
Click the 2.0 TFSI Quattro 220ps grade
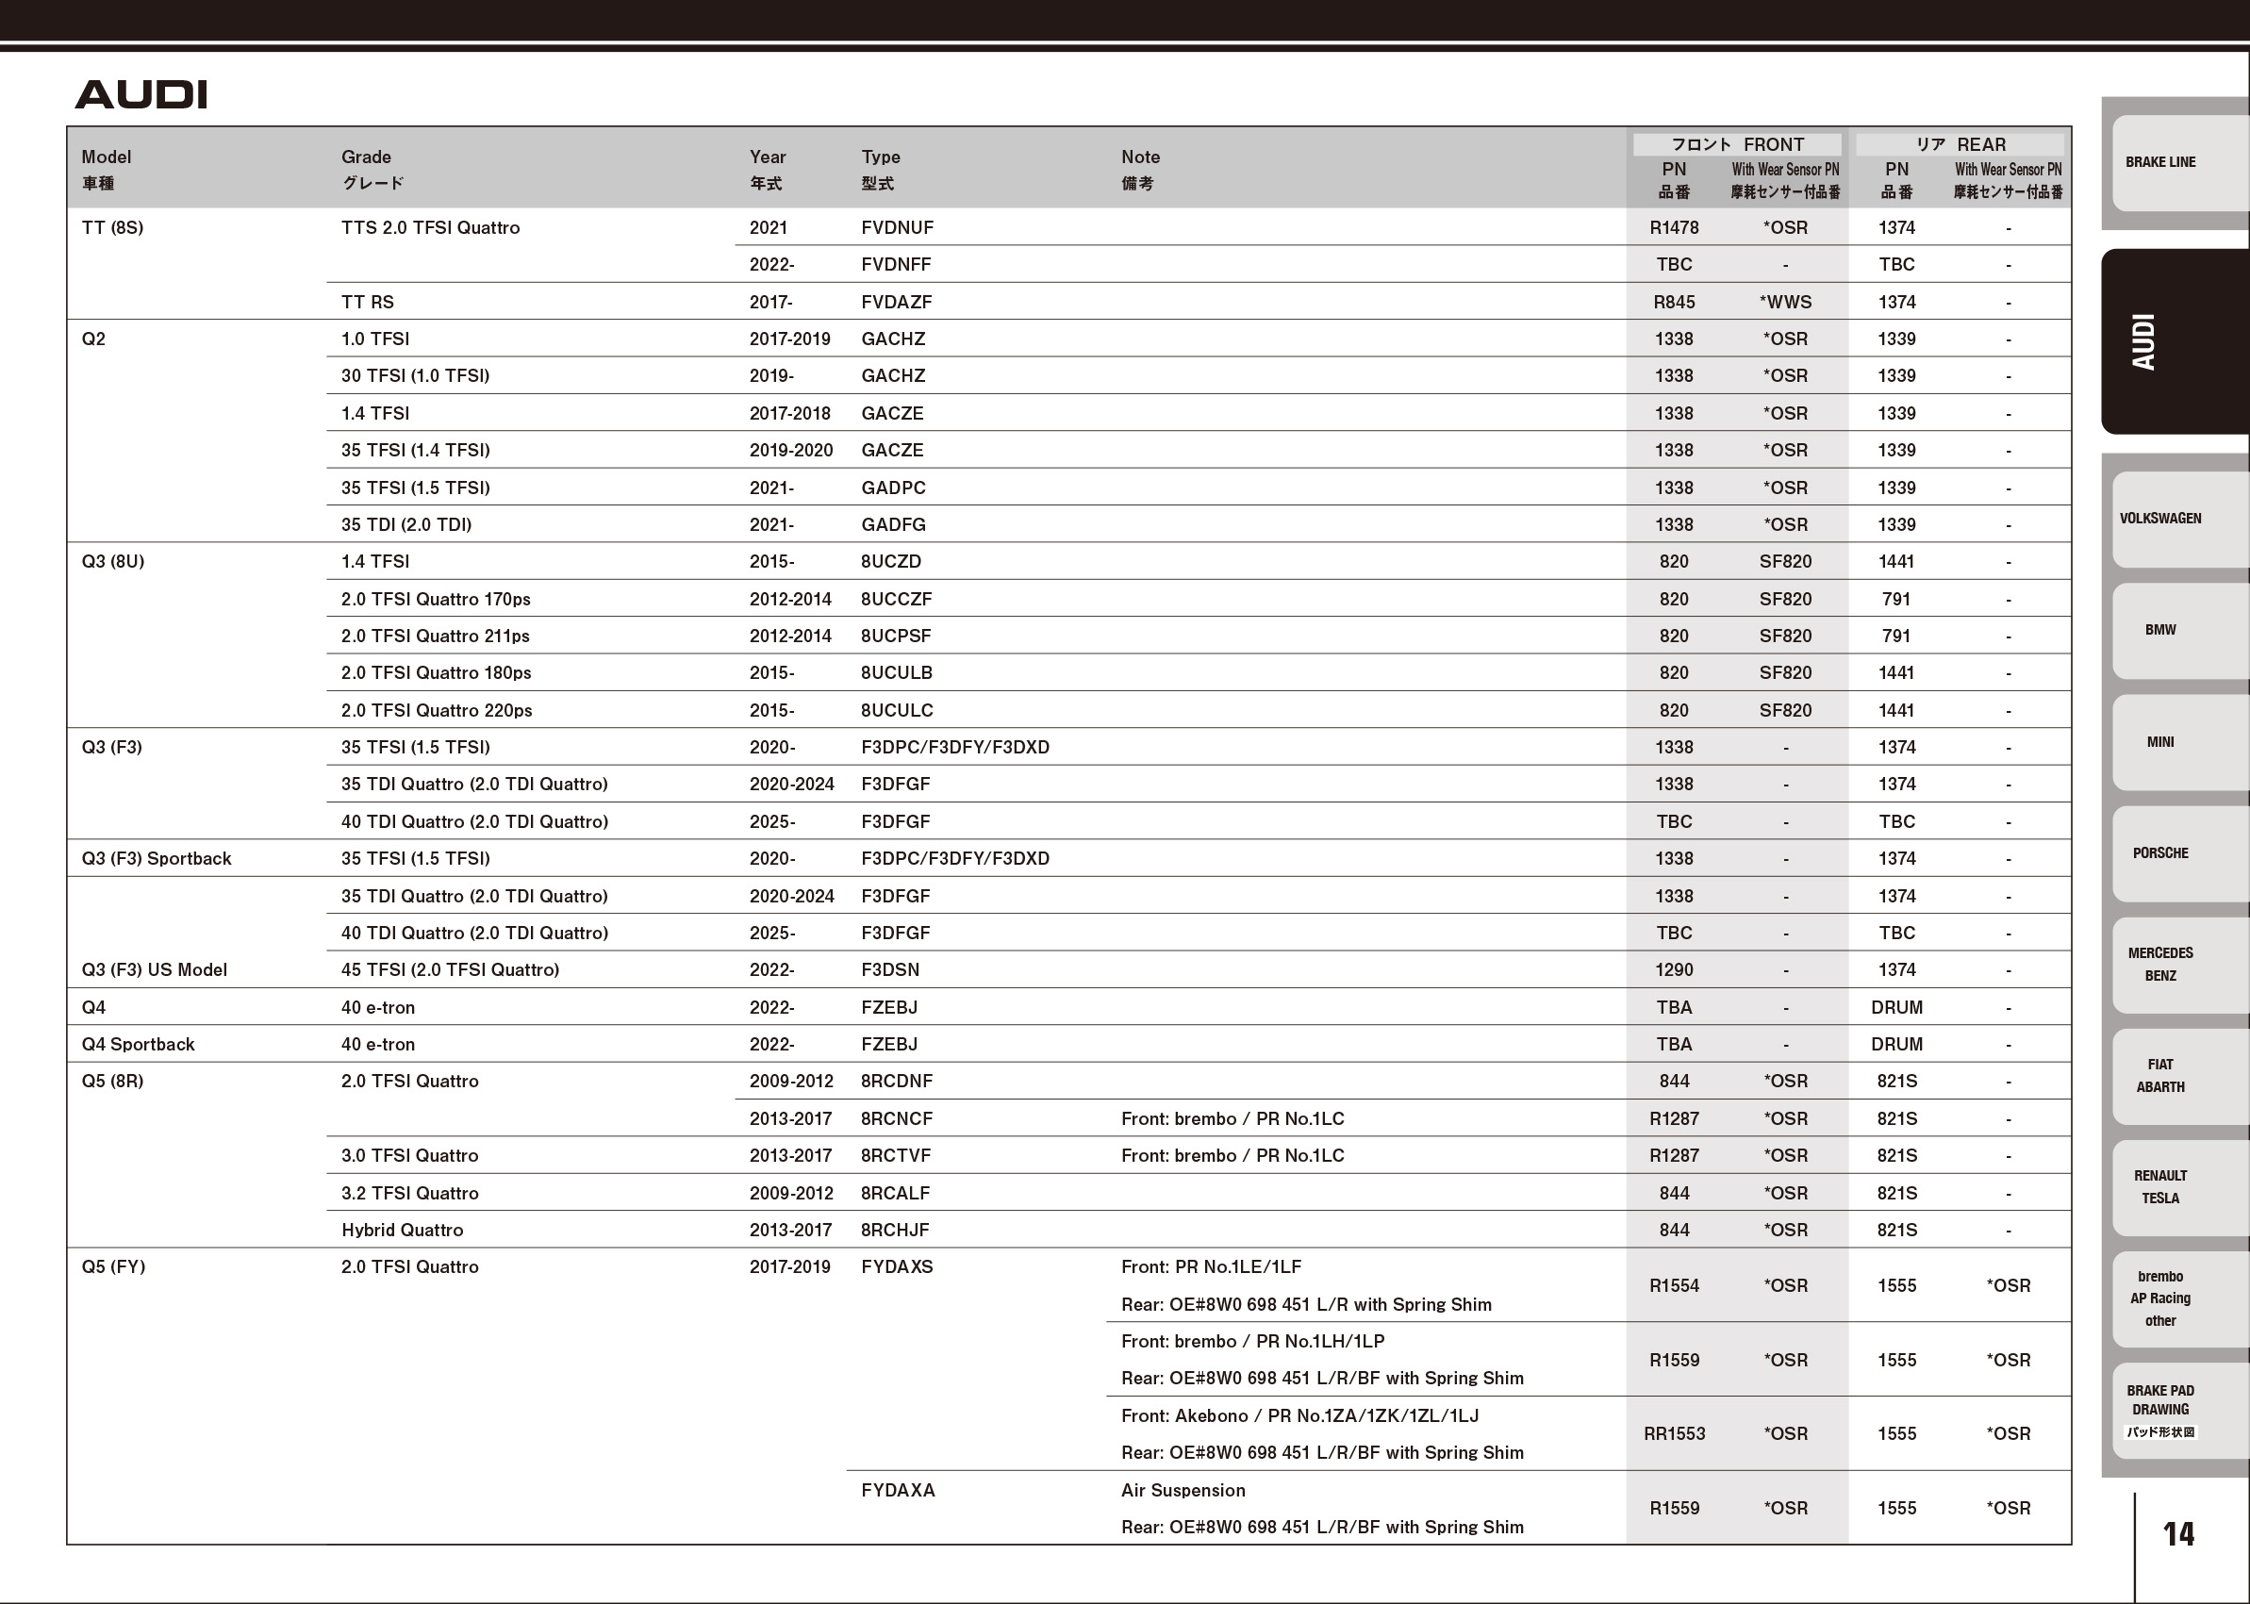coord(437,710)
